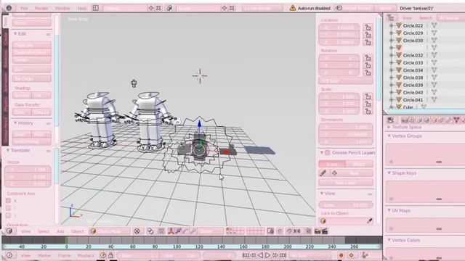This screenshot has height=261, width=465.
Task: Expand the Circle.022 tree entry
Action: pyautogui.click(x=391, y=26)
